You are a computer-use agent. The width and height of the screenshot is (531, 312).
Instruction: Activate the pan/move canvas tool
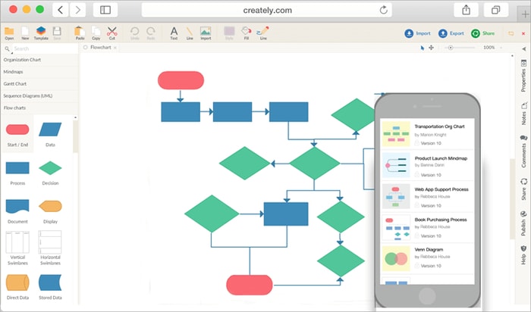432,48
